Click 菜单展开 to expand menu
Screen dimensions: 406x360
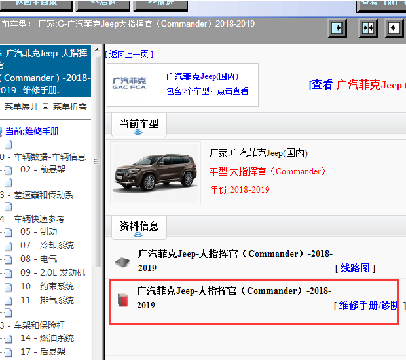[22, 106]
